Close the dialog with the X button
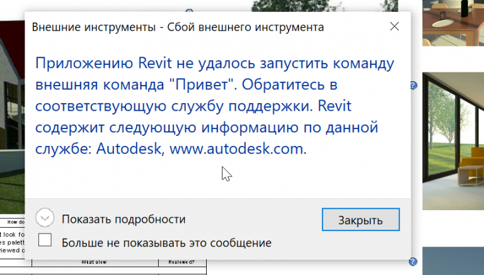Image resolution: width=484 pixels, height=275 pixels. tap(394, 26)
